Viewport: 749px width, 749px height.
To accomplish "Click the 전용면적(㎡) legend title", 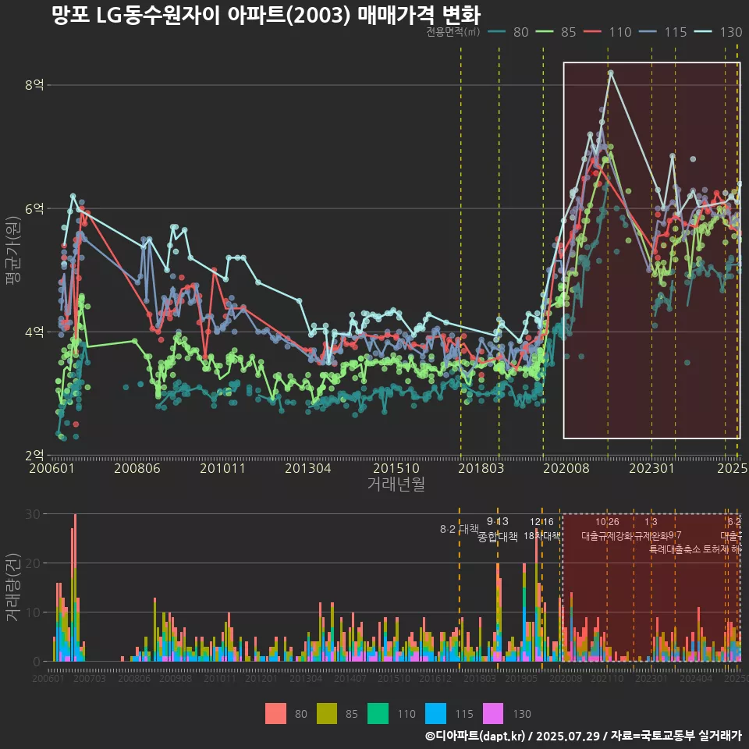I will (453, 32).
